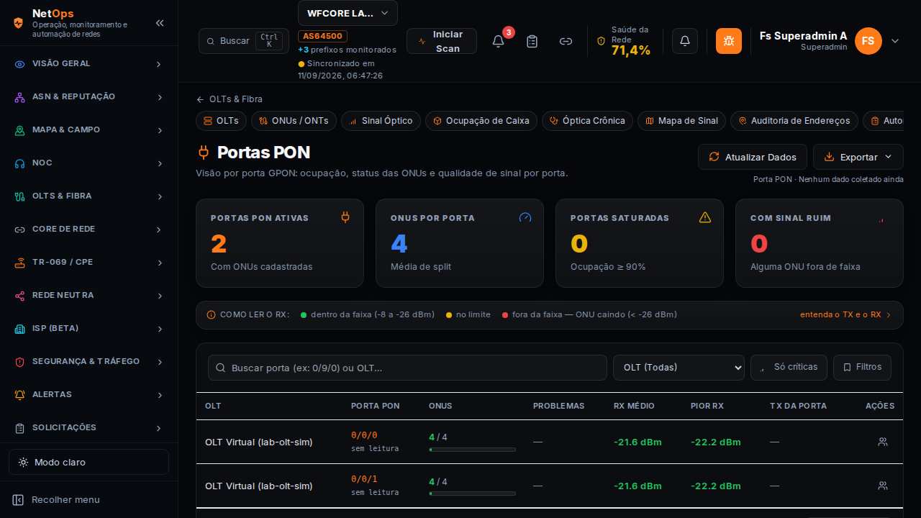This screenshot has width=921, height=518.
Task: Click Atualizar Dados button
Action: tap(753, 157)
